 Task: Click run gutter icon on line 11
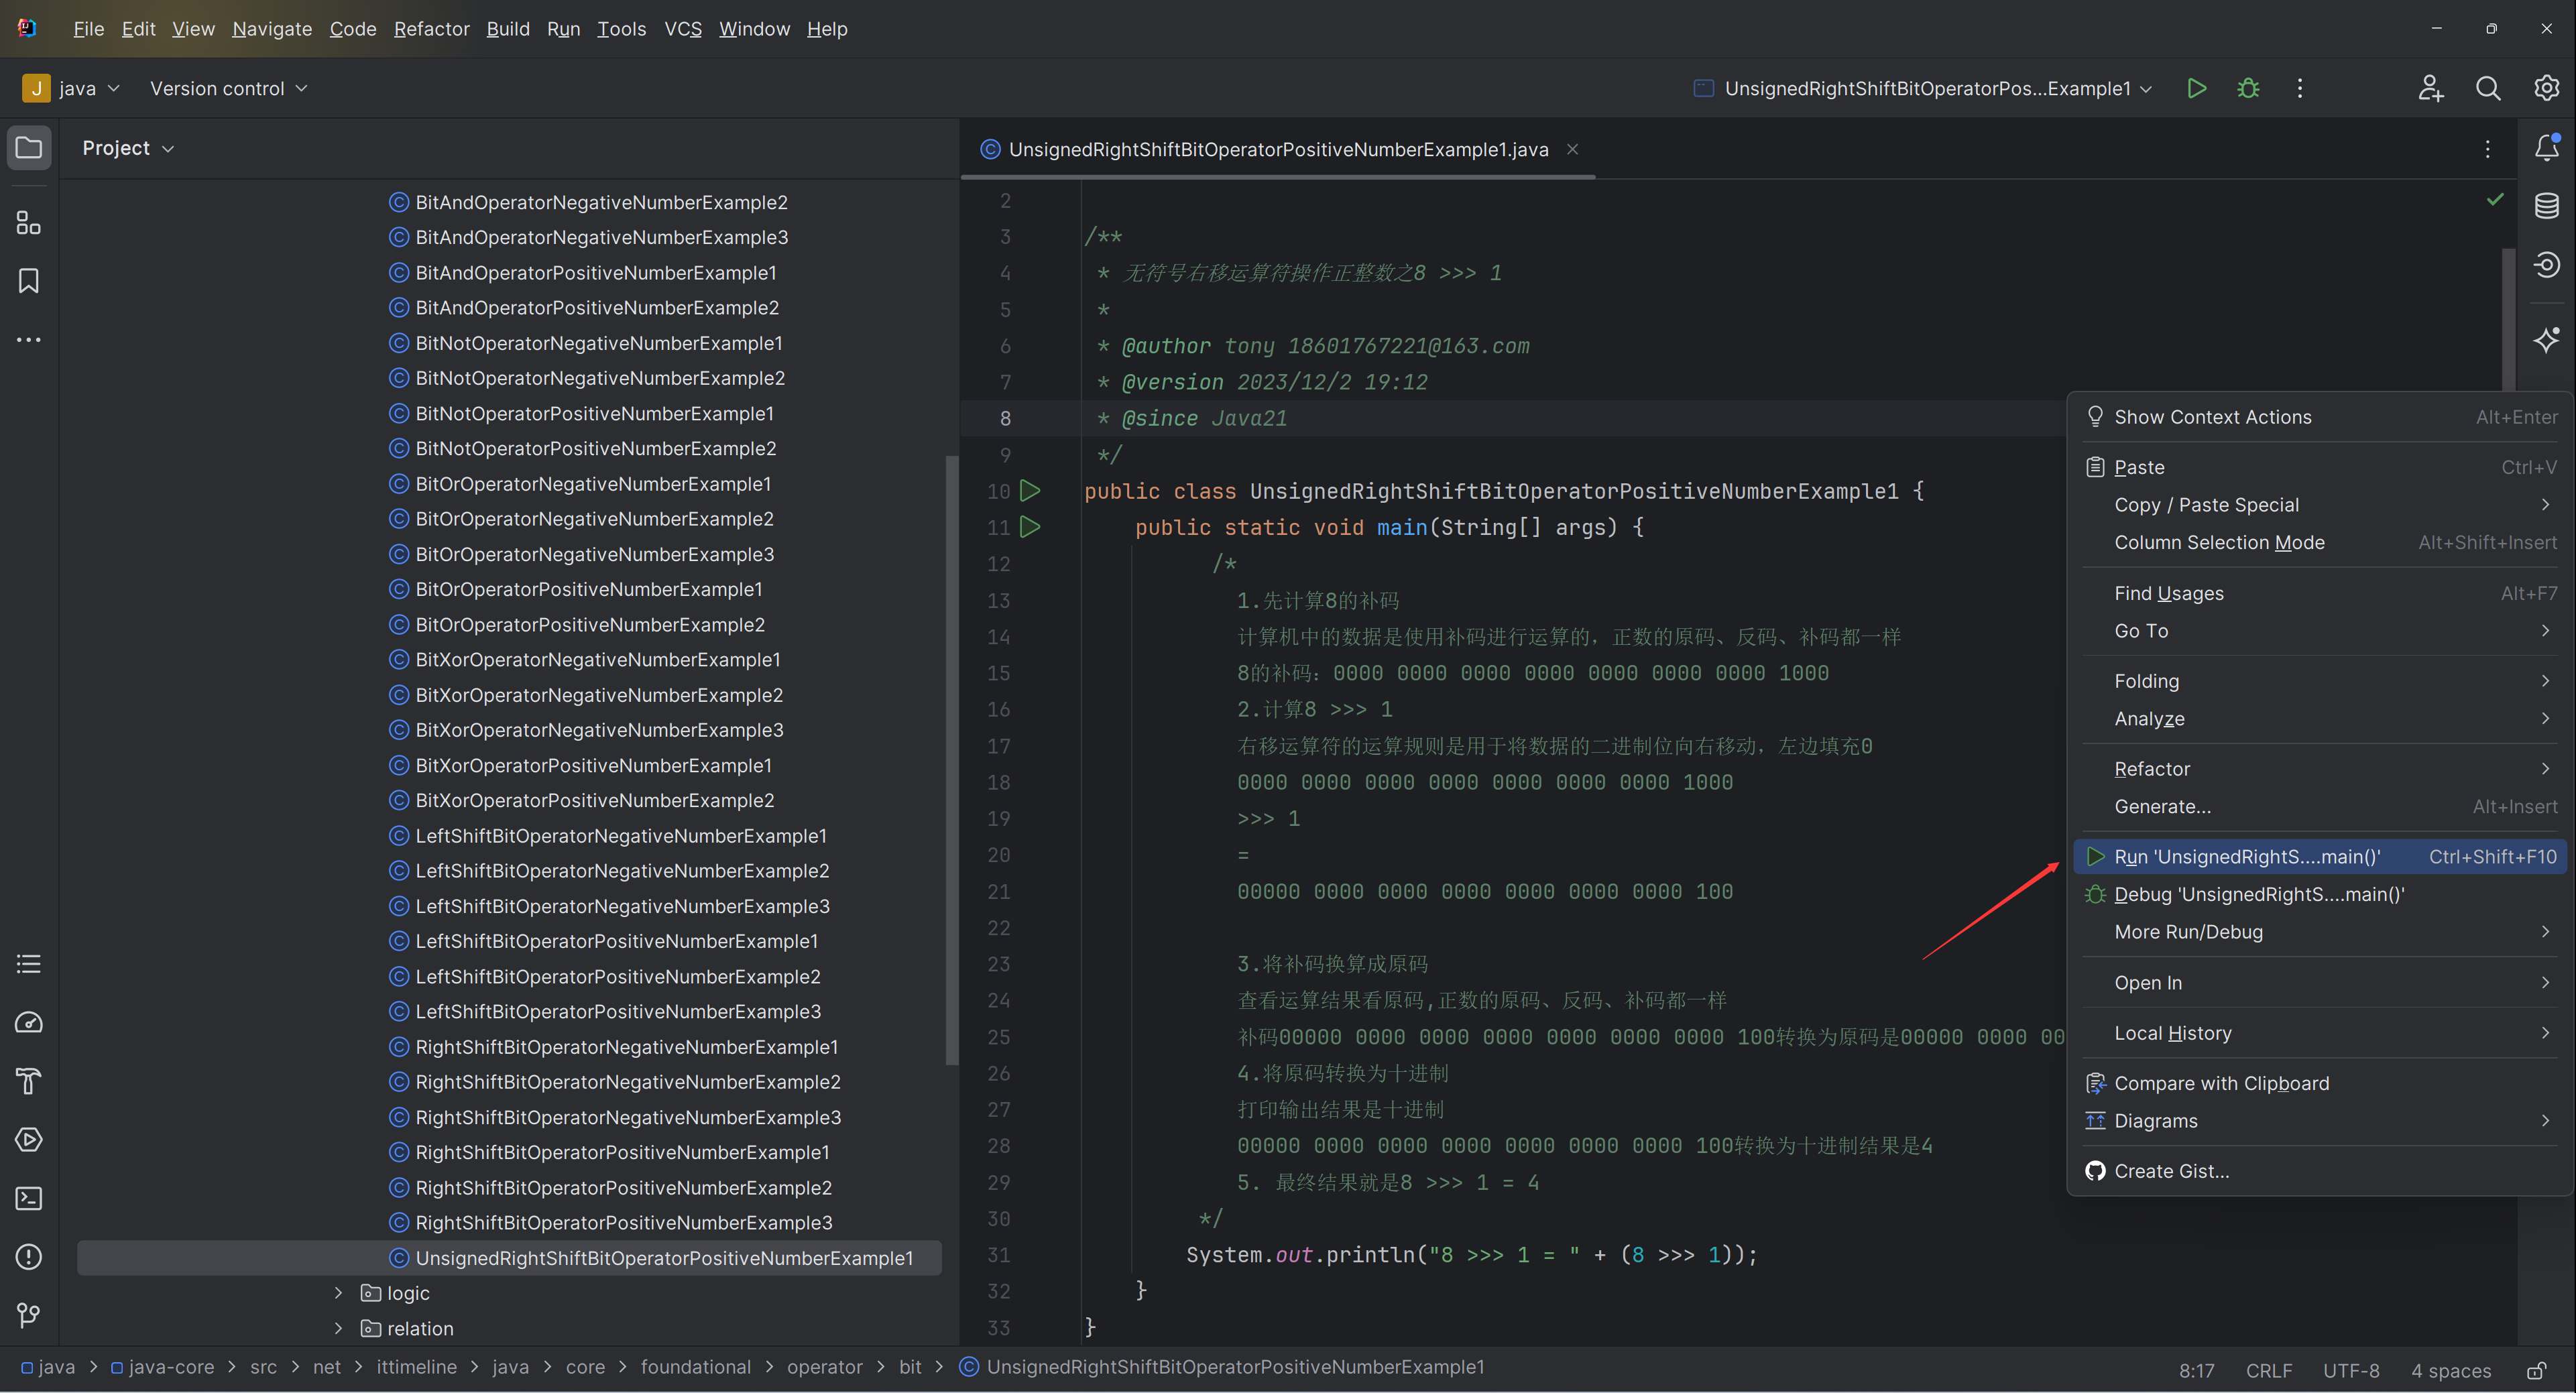pos(1030,527)
